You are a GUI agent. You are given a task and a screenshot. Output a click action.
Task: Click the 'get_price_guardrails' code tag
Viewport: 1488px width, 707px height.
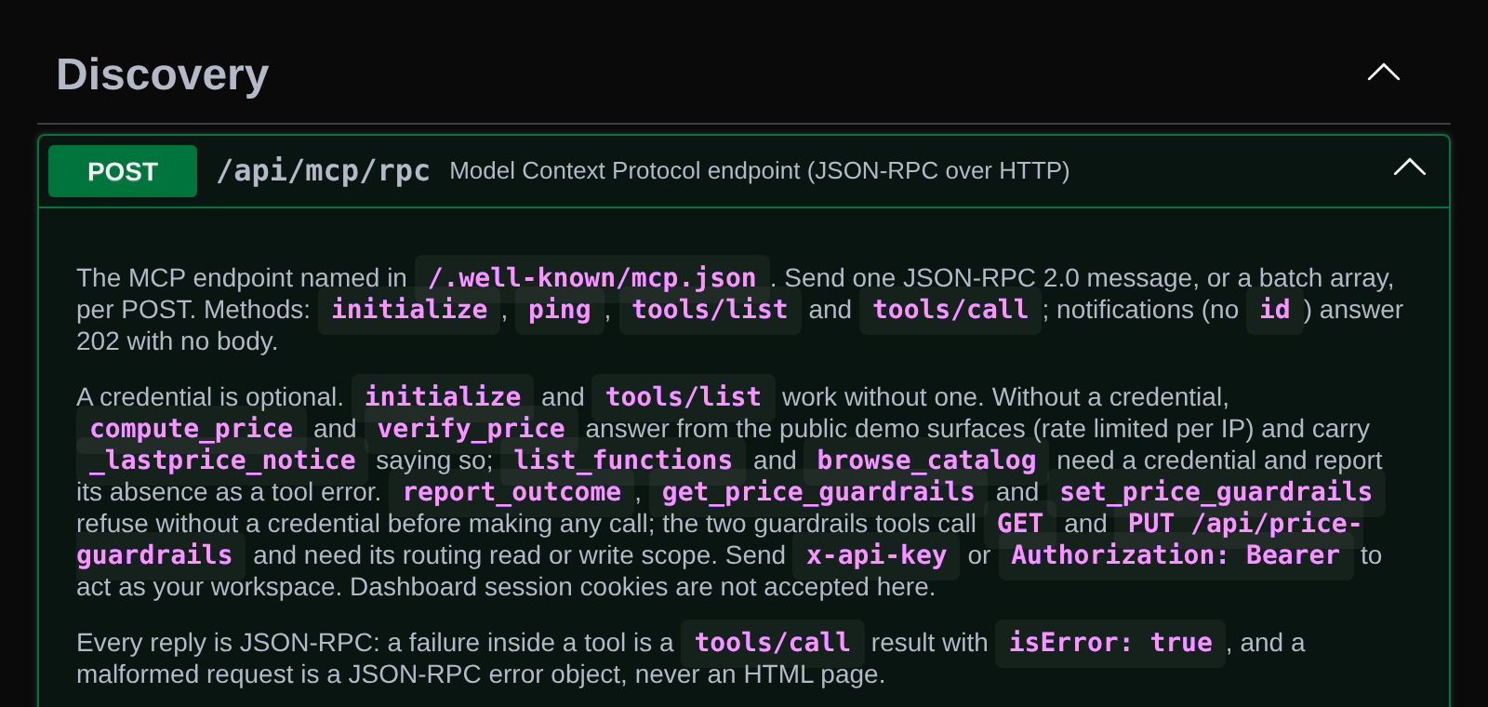[x=818, y=492]
